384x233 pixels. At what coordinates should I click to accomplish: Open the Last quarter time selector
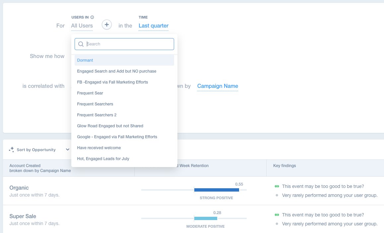click(x=154, y=26)
